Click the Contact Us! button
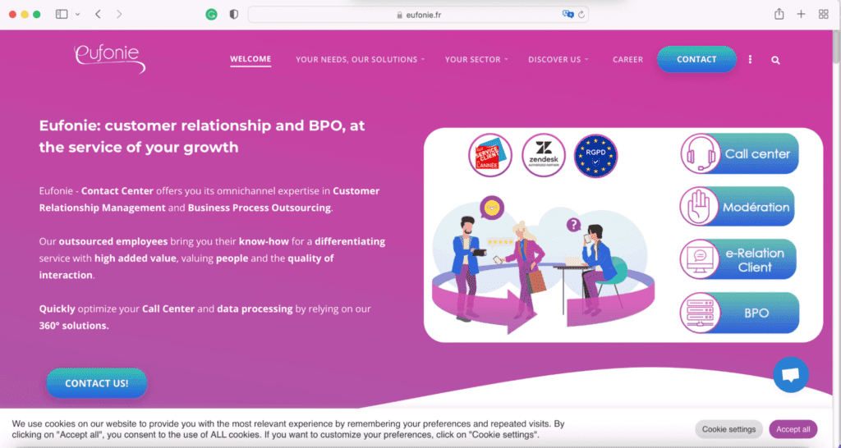 tap(97, 383)
